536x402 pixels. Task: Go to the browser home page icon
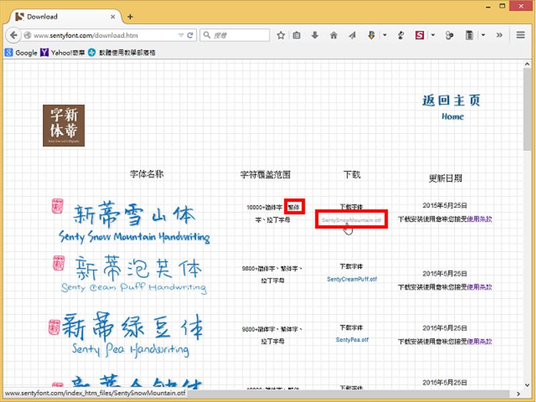[x=334, y=35]
